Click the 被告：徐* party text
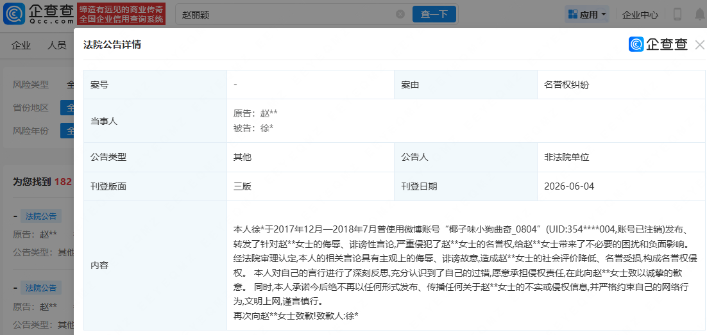 coord(253,128)
